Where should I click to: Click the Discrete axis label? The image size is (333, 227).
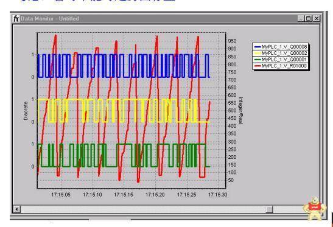(x=26, y=111)
